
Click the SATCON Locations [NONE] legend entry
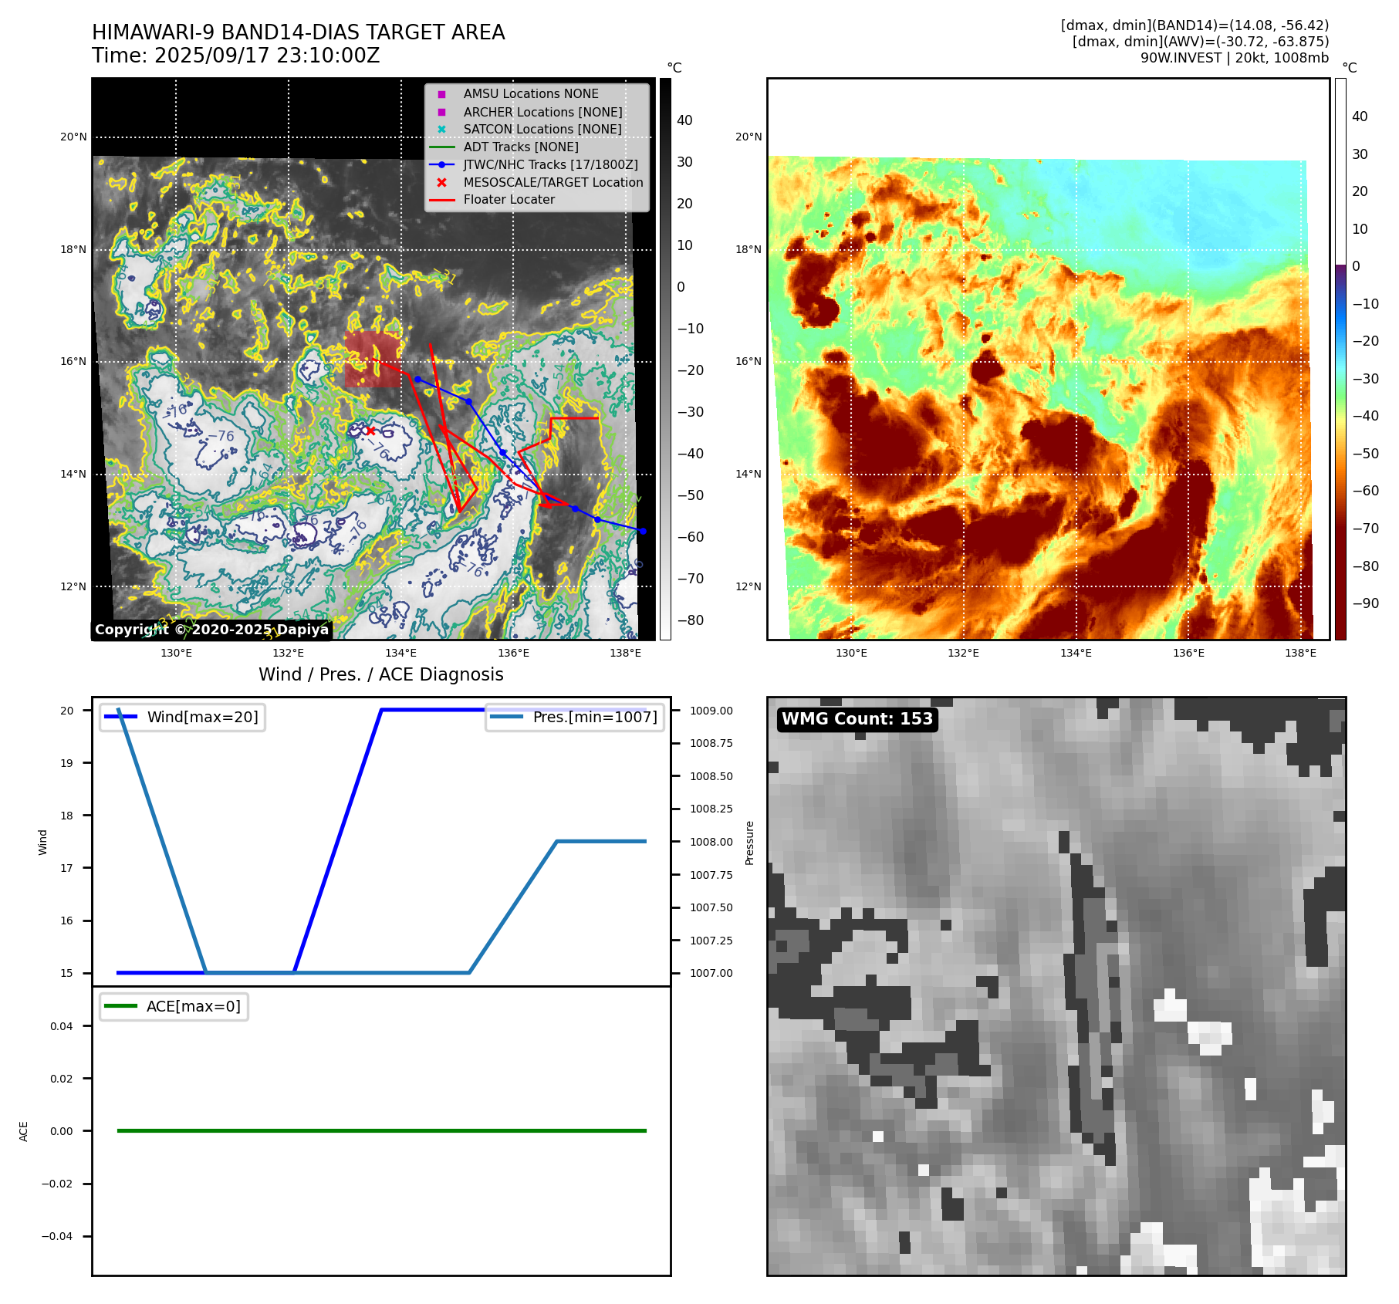pos(542,129)
